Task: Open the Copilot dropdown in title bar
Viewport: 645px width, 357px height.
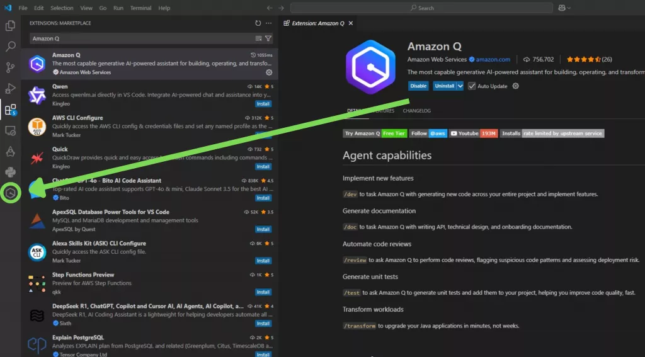Action: point(564,8)
